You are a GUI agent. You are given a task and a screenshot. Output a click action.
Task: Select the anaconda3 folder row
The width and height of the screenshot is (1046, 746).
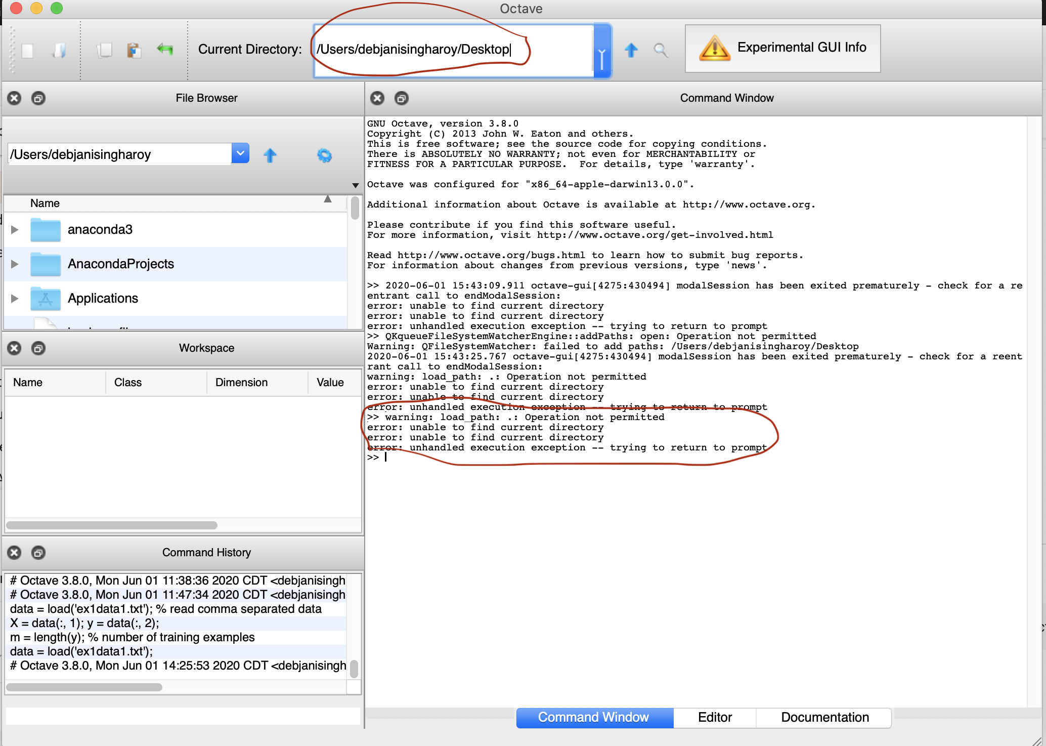click(176, 230)
